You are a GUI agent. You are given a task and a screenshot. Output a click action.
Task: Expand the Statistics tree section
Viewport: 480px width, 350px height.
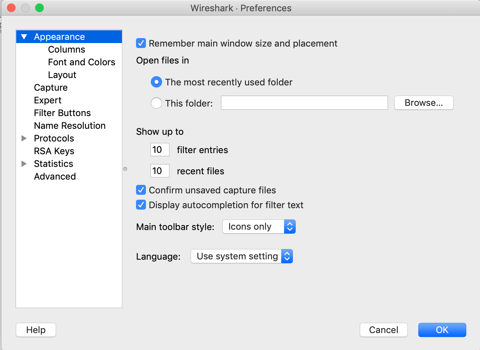point(24,164)
